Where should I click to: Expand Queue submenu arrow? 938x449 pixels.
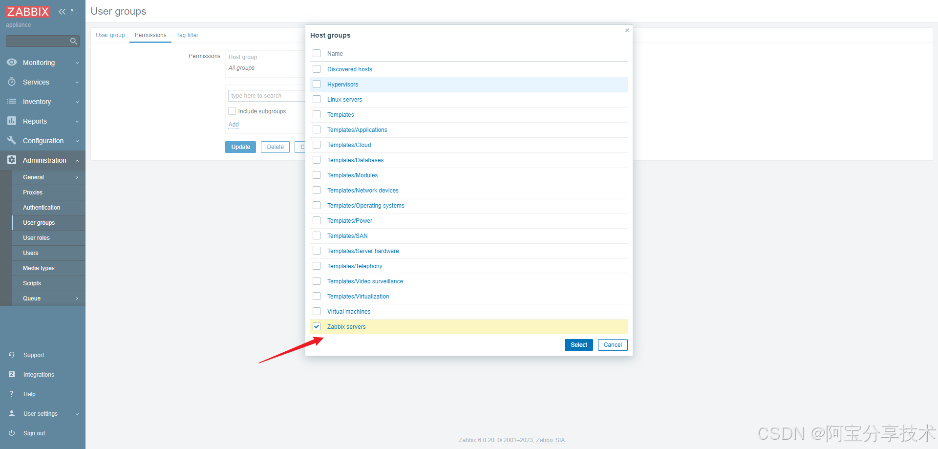click(77, 299)
